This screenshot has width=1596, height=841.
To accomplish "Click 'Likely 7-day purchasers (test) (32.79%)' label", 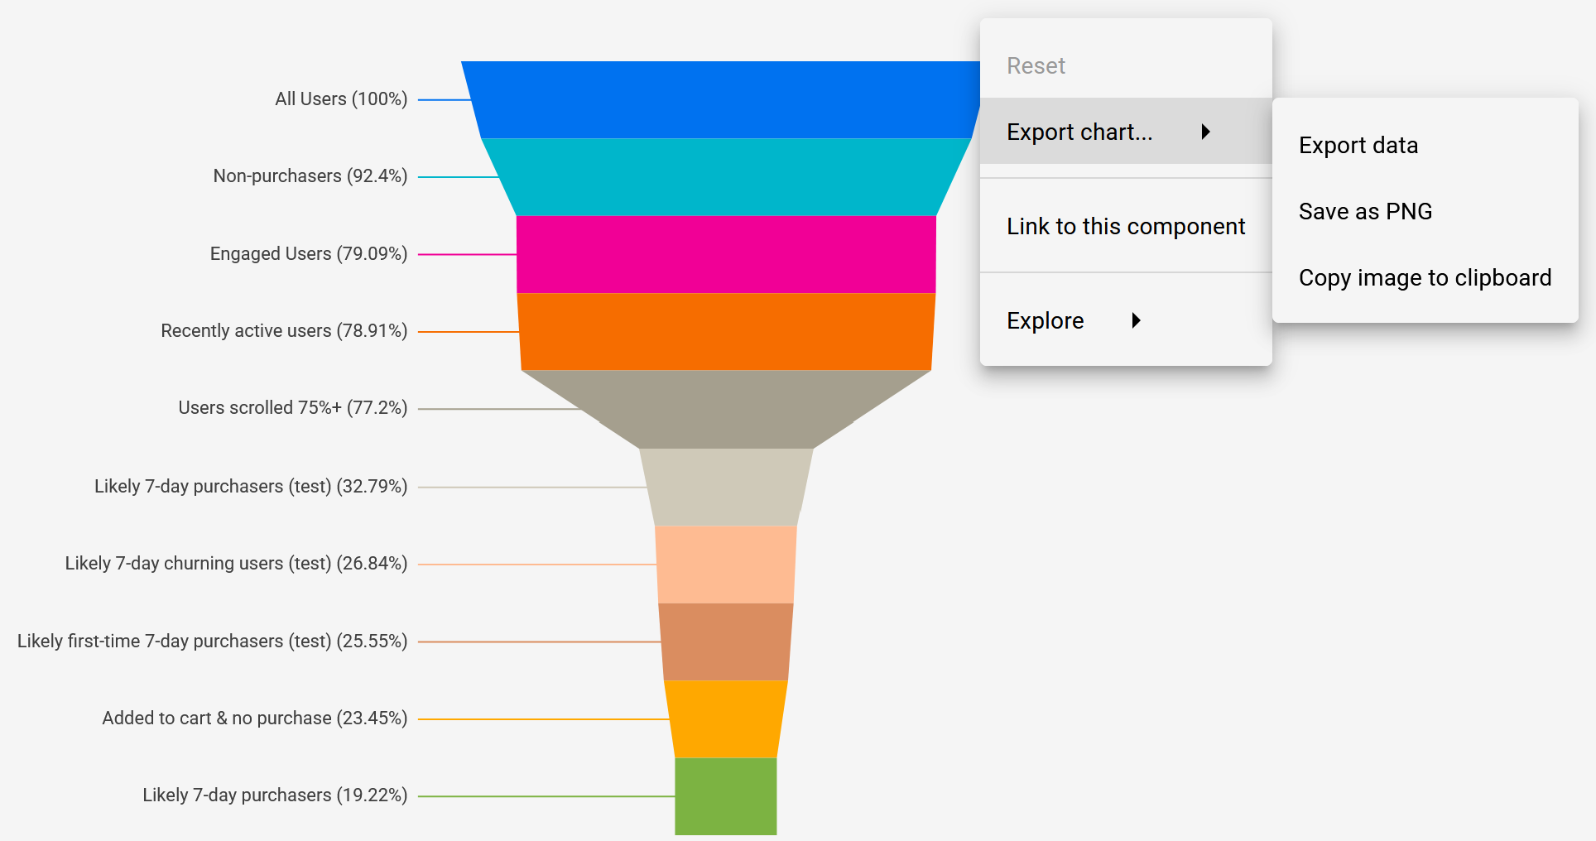I will coord(251,487).
